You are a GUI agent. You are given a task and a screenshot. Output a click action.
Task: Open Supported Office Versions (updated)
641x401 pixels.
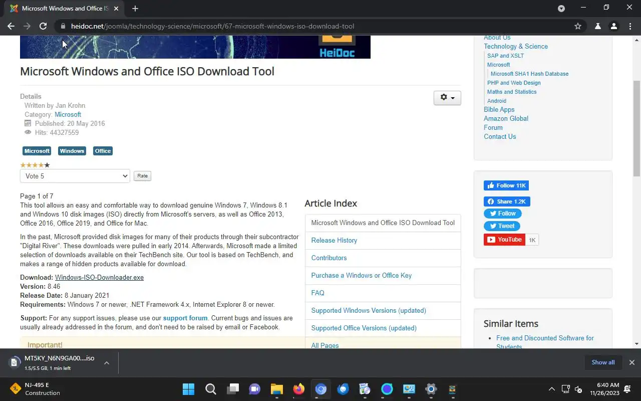point(364,328)
